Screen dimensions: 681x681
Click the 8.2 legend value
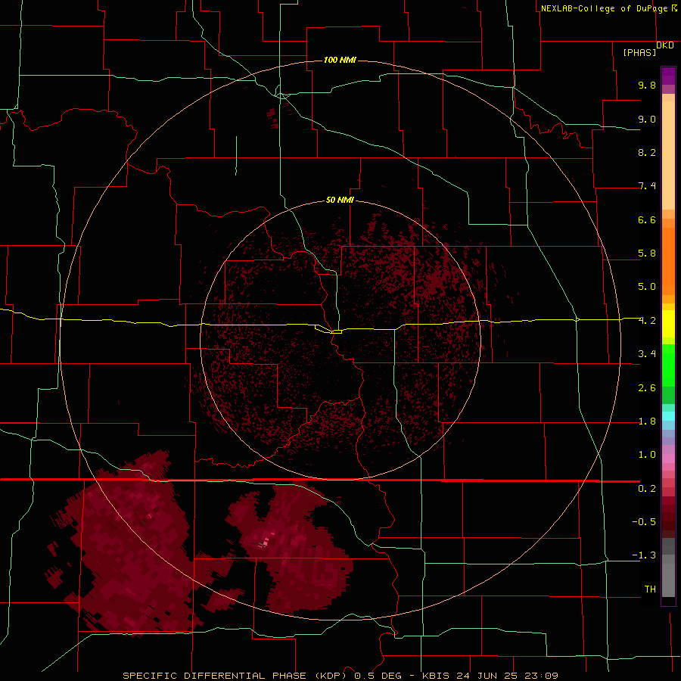647,152
